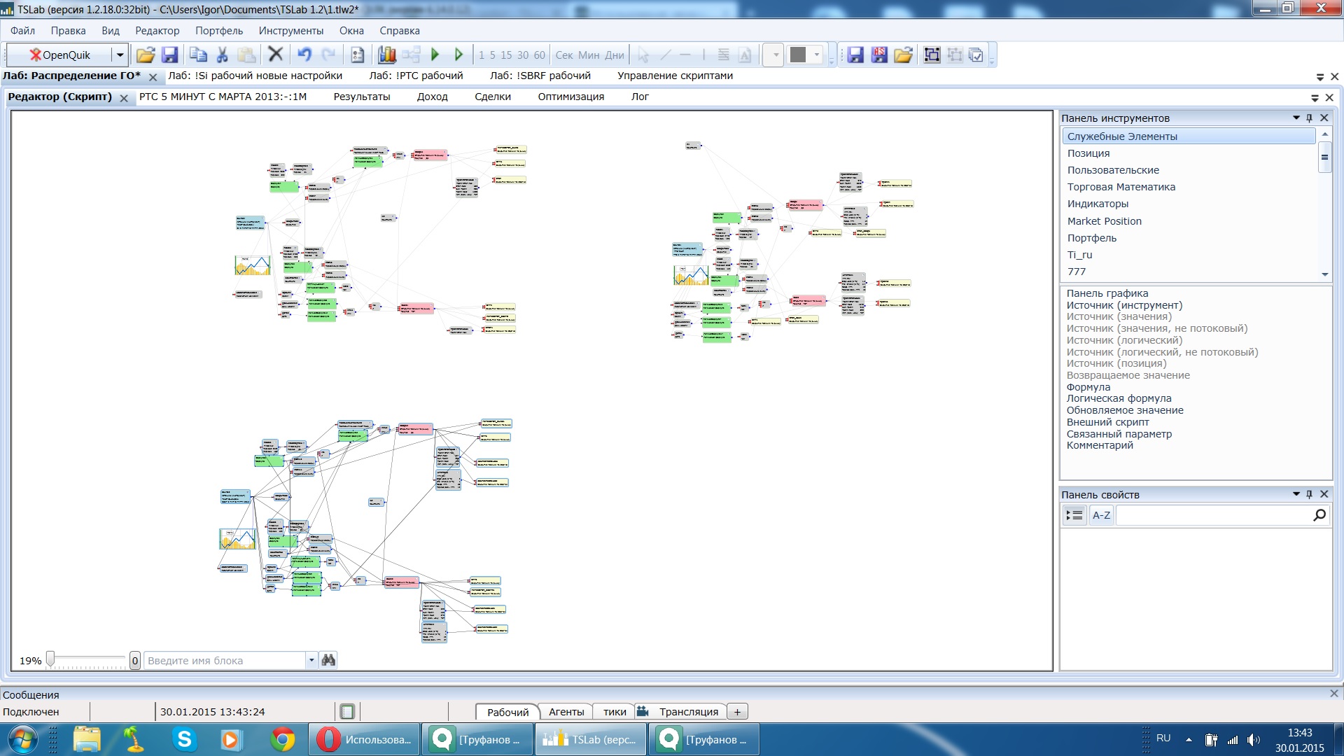Select Индикаторы category in tools panel
Screen dimensions: 1344x756
point(1097,204)
